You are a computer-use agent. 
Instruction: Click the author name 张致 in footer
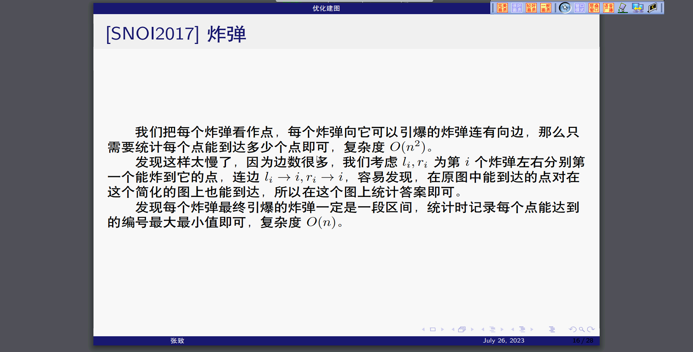click(x=177, y=341)
